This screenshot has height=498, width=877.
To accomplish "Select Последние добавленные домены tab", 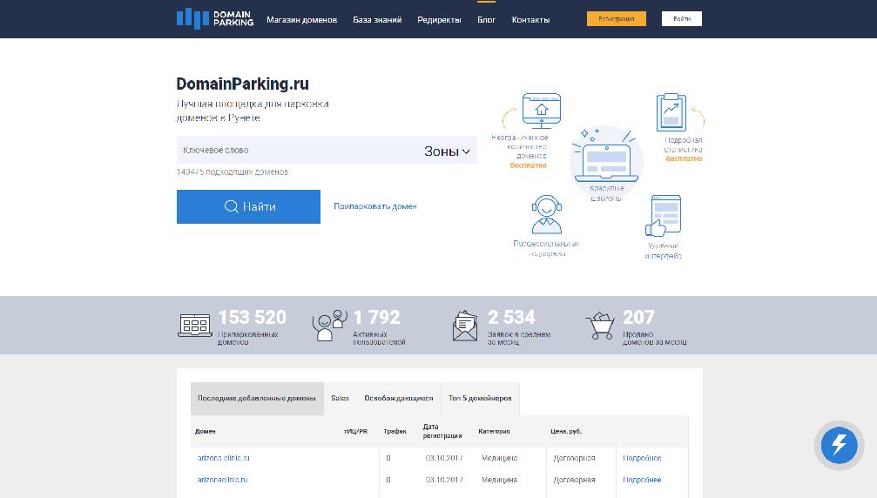I will tap(257, 399).
